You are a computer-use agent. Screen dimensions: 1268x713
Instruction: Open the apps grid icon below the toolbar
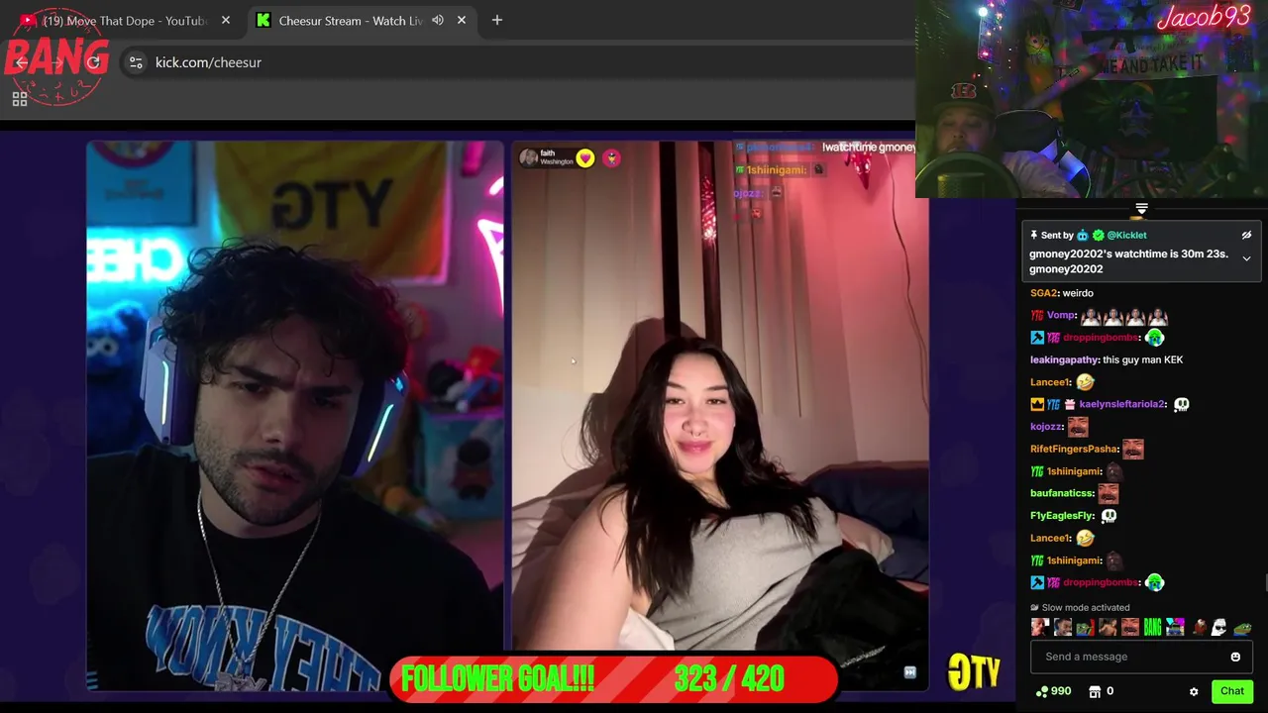(20, 99)
